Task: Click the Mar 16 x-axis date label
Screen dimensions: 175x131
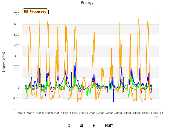Action: 140,113
